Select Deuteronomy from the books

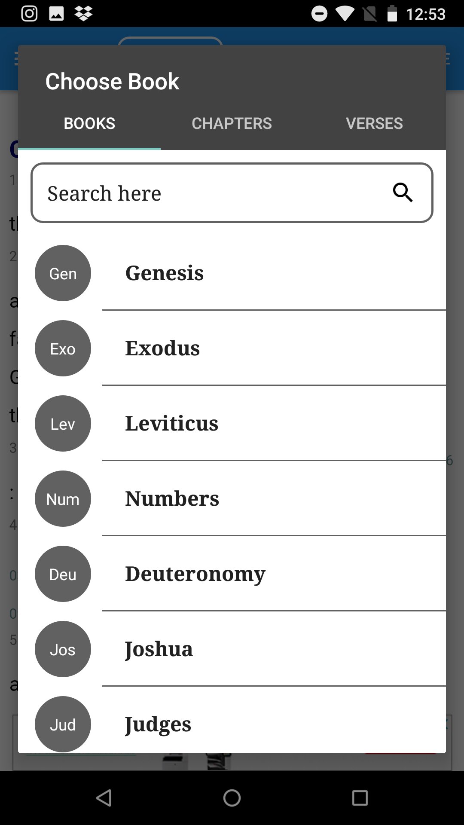click(195, 574)
